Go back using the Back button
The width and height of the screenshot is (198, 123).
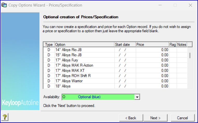(x=131, y=118)
